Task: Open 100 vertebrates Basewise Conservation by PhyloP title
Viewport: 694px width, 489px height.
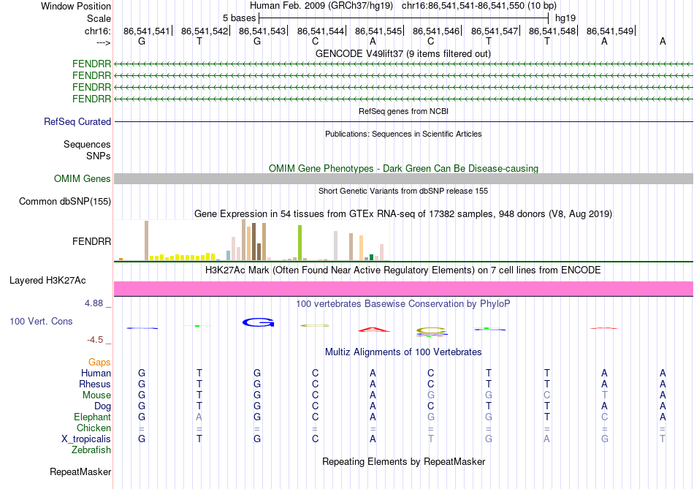Action: (403, 304)
